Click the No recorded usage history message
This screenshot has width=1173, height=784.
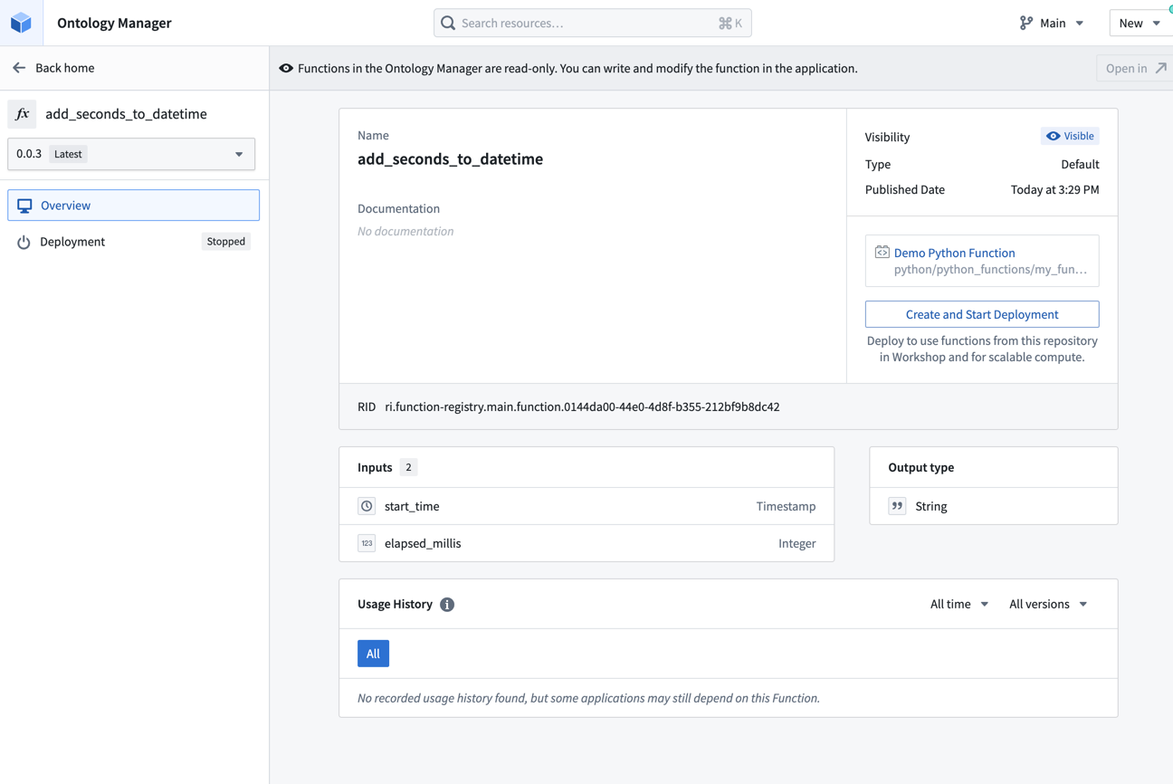pos(588,698)
